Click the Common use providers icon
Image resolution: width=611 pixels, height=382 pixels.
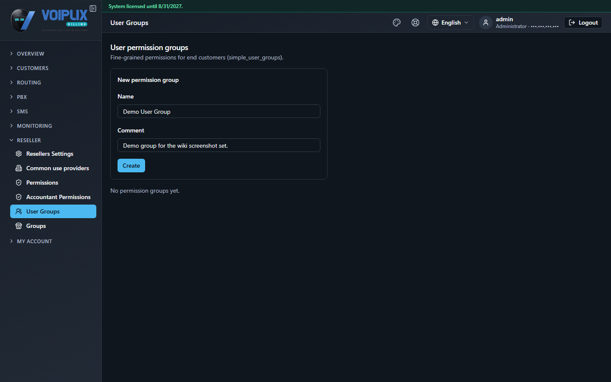[x=19, y=168]
